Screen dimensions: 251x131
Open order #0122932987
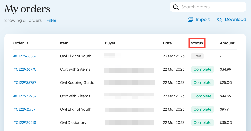pyautogui.click(x=25, y=96)
